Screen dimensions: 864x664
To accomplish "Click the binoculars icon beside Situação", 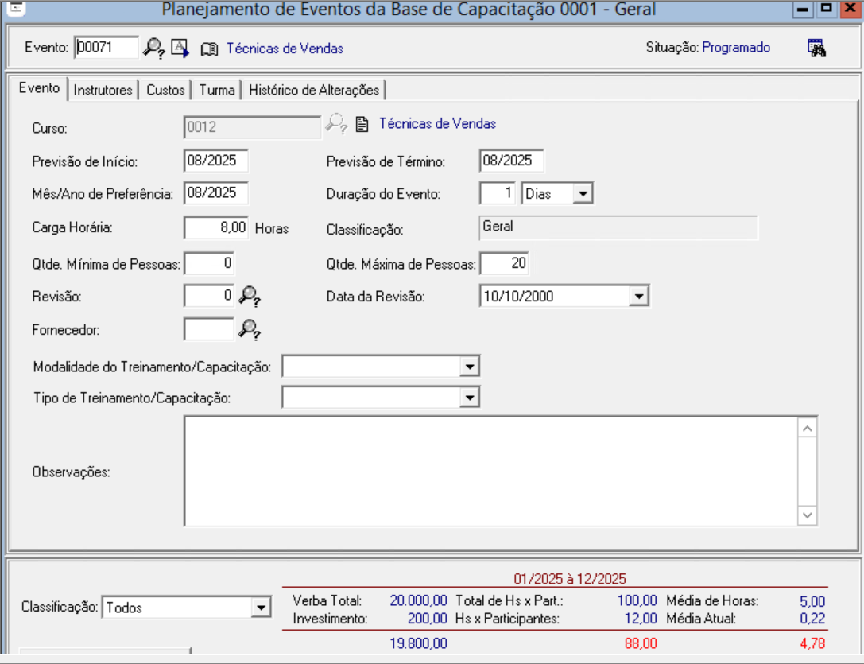I will point(817,48).
